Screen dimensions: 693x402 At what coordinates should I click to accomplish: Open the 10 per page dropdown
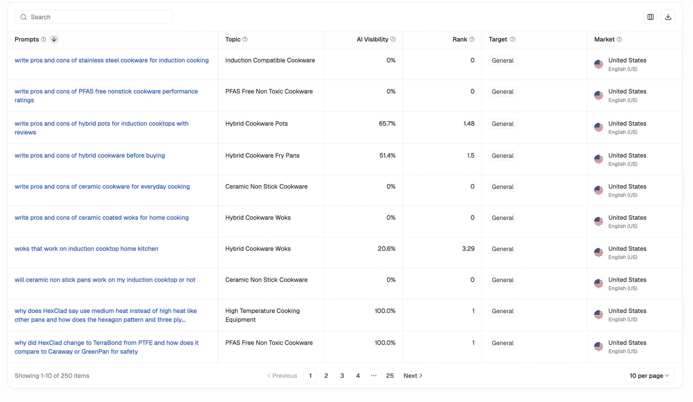click(649, 376)
